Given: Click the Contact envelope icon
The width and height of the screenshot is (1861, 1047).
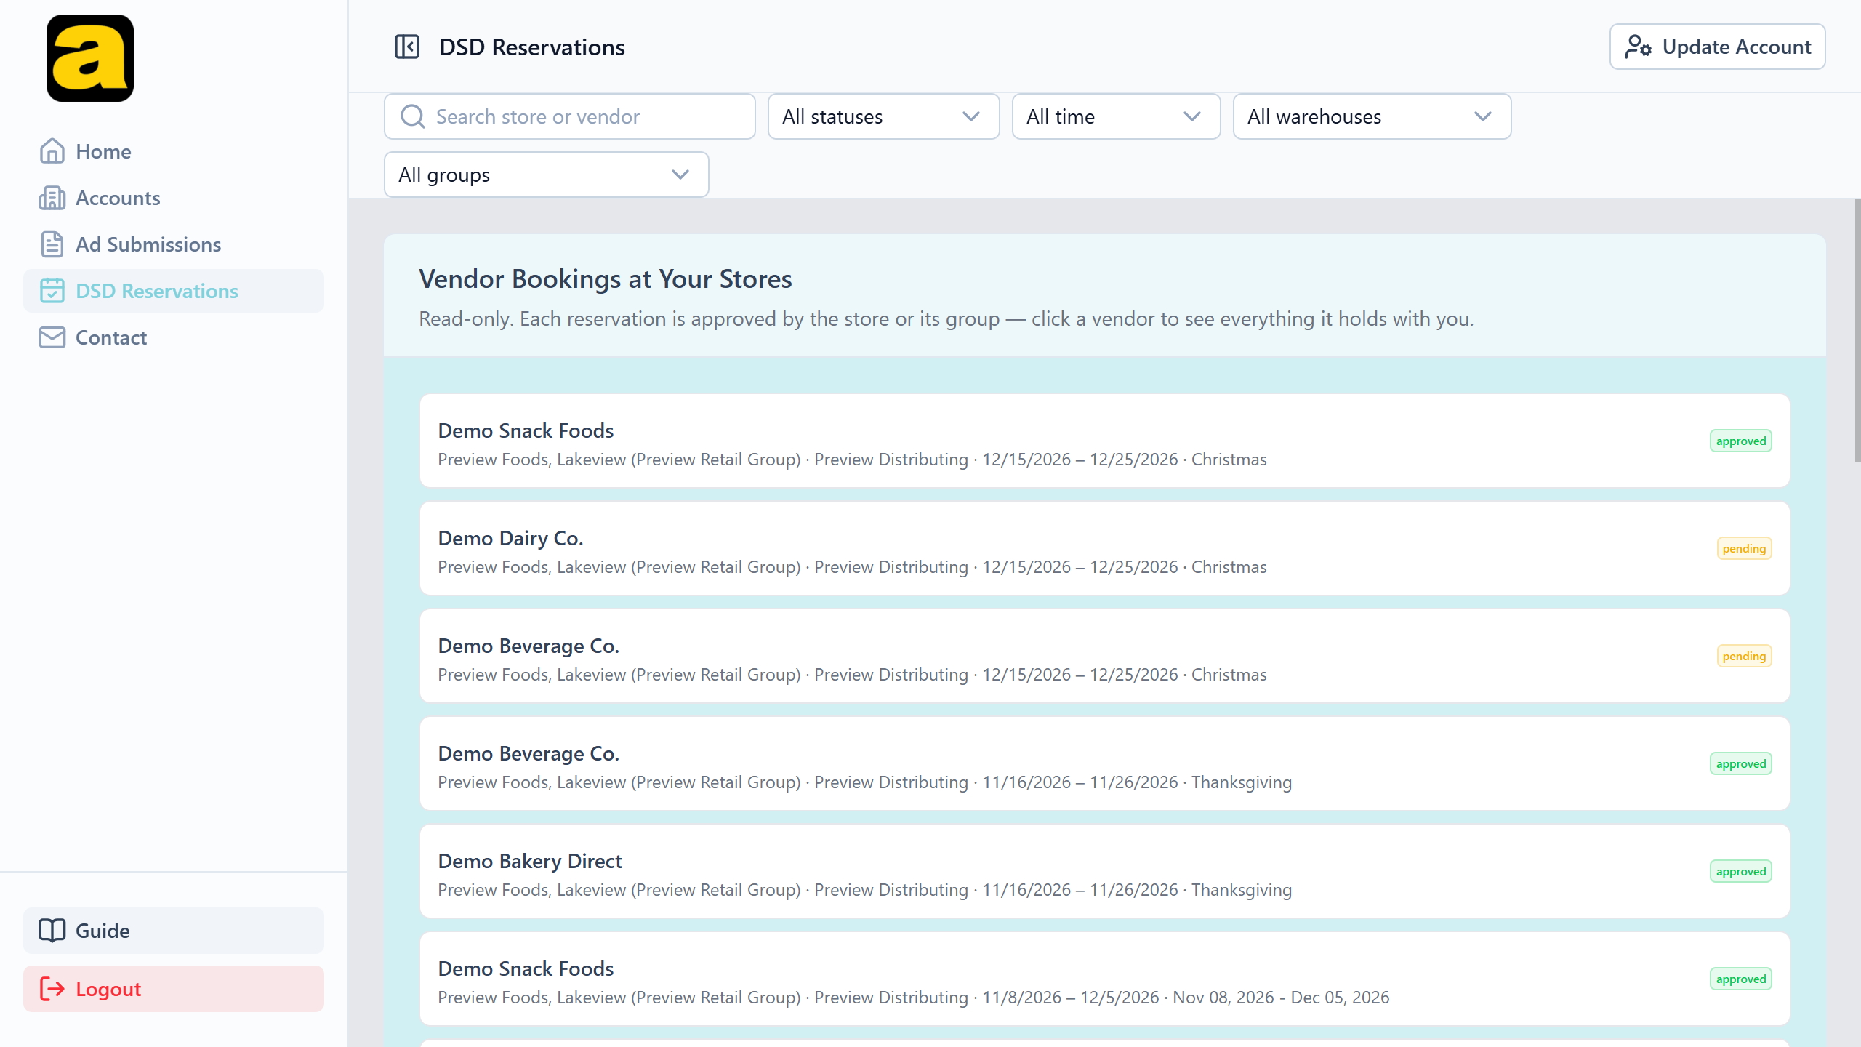Looking at the screenshot, I should [x=52, y=337].
